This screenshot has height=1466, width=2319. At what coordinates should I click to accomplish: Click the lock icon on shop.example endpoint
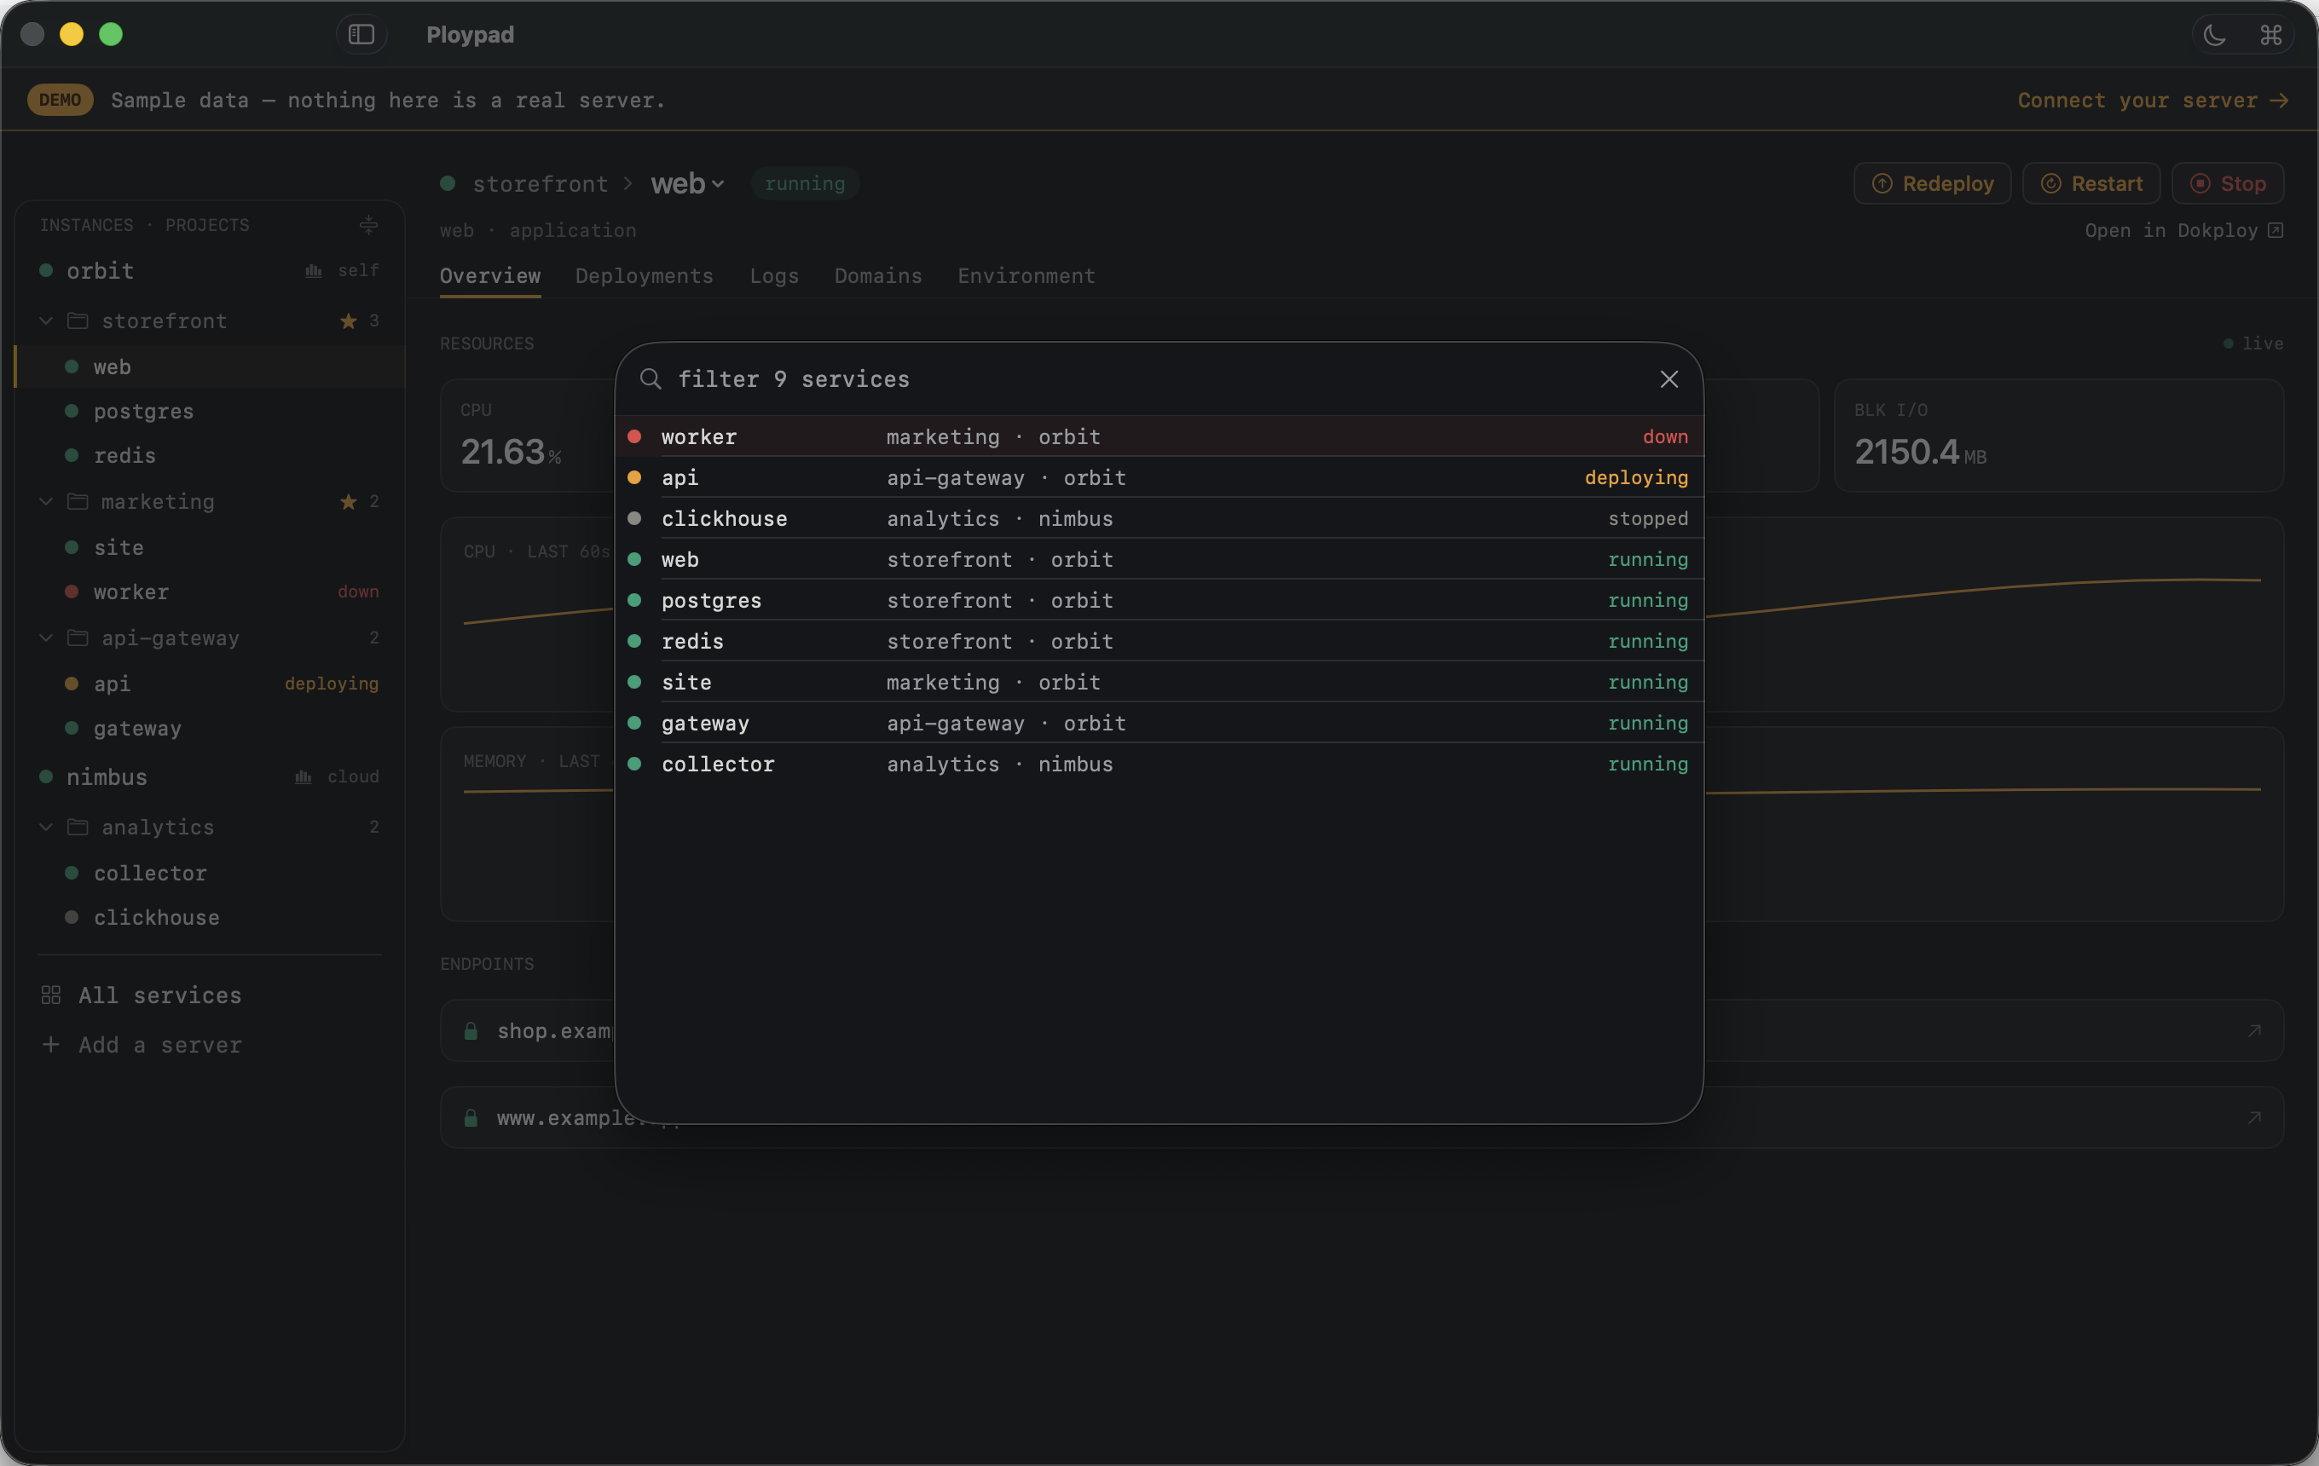[x=471, y=1031]
